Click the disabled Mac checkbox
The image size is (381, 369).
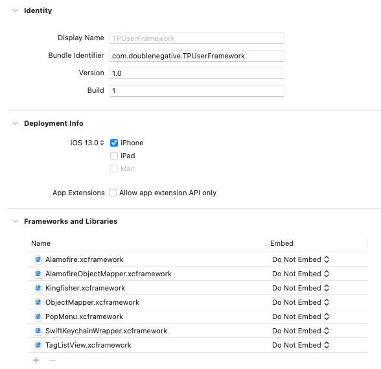(x=114, y=169)
